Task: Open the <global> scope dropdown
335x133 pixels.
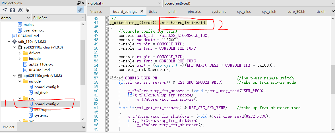Action: pos(124,3)
